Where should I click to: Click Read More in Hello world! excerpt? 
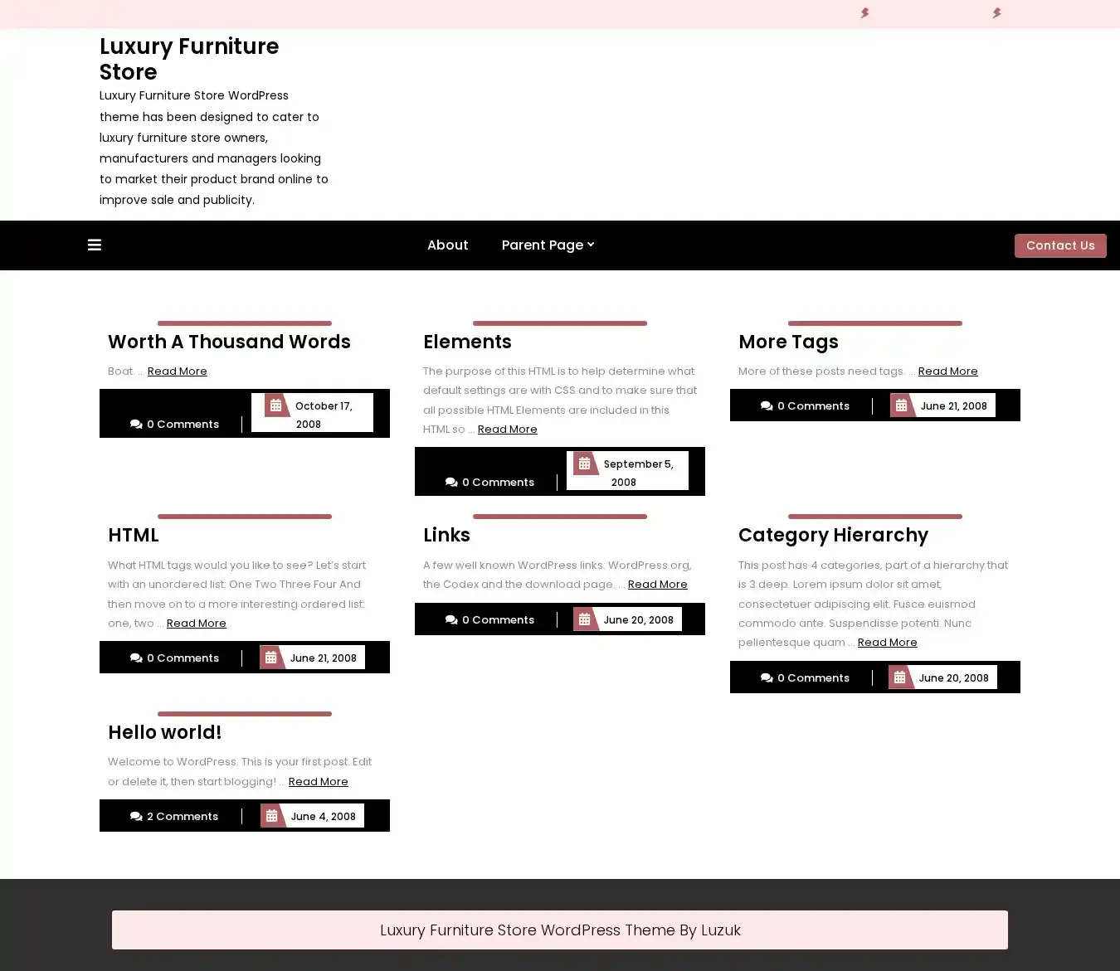319,781
